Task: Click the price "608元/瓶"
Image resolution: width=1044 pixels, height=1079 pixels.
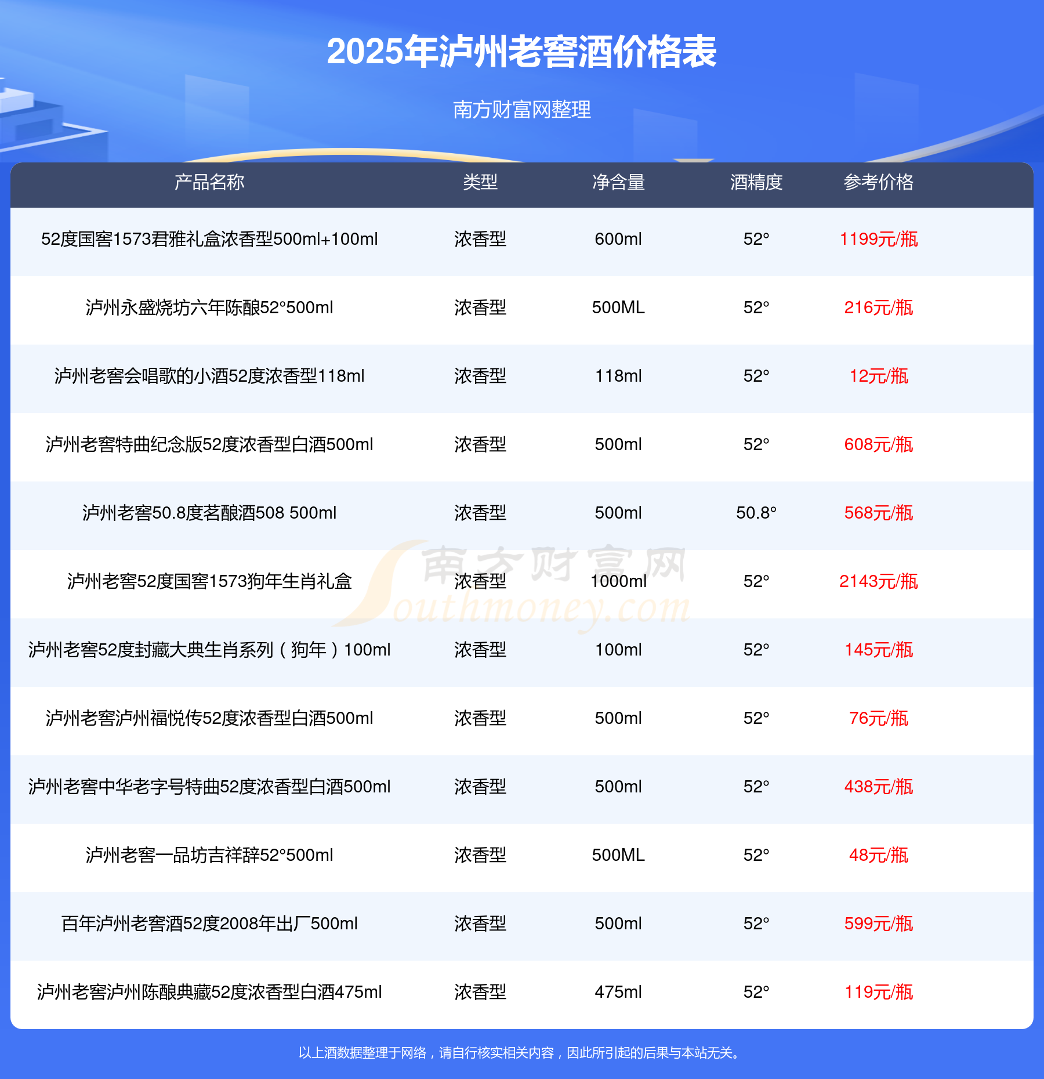Action: 879,444
